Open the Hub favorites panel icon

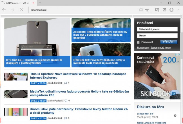tap(157, 10)
